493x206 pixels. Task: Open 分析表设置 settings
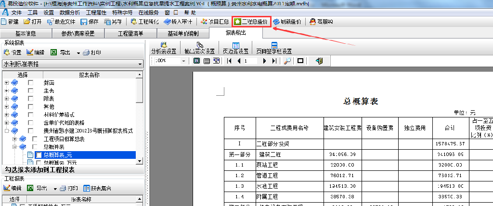[164, 48]
